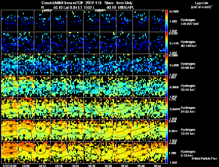Screen dimensions: 219x167
Task: Click the Hydrogen 149-227 keV row label
Action: click(190, 22)
